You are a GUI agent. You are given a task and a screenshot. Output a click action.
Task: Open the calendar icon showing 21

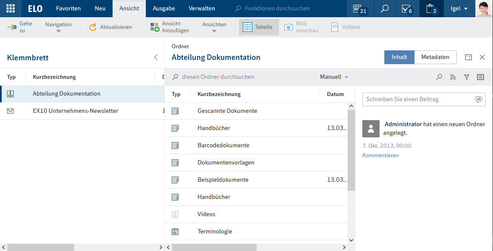click(x=359, y=9)
